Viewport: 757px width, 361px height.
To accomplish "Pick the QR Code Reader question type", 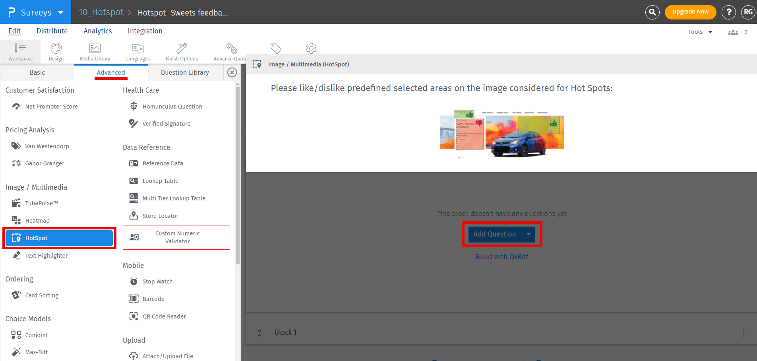I will [x=164, y=316].
